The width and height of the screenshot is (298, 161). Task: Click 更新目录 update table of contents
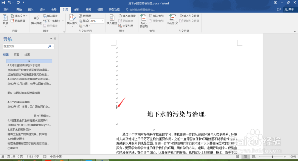(18, 21)
